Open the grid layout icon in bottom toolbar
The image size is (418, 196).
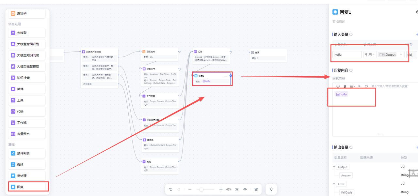point(256,189)
